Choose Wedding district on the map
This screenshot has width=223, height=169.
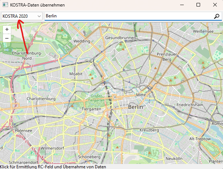coord(81,41)
